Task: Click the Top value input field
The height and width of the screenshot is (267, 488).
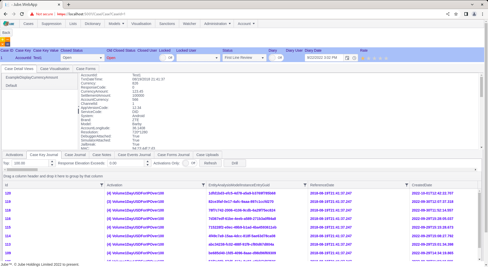Action: pyautogui.click(x=30, y=163)
